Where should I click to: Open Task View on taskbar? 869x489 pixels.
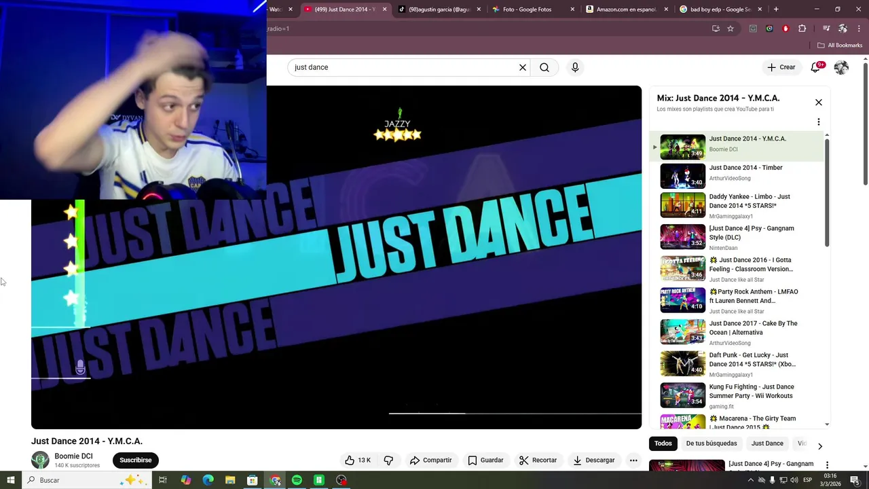tap(163, 480)
